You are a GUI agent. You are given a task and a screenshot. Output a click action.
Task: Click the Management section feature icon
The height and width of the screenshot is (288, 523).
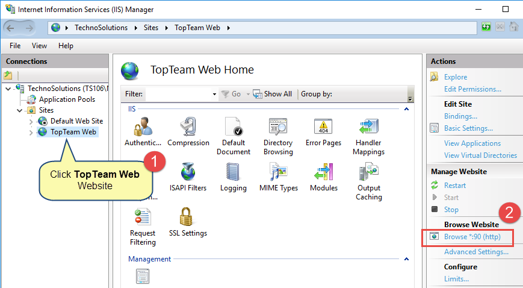click(143, 277)
